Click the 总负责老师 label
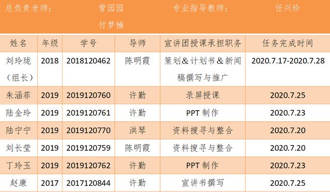 point(28,8)
